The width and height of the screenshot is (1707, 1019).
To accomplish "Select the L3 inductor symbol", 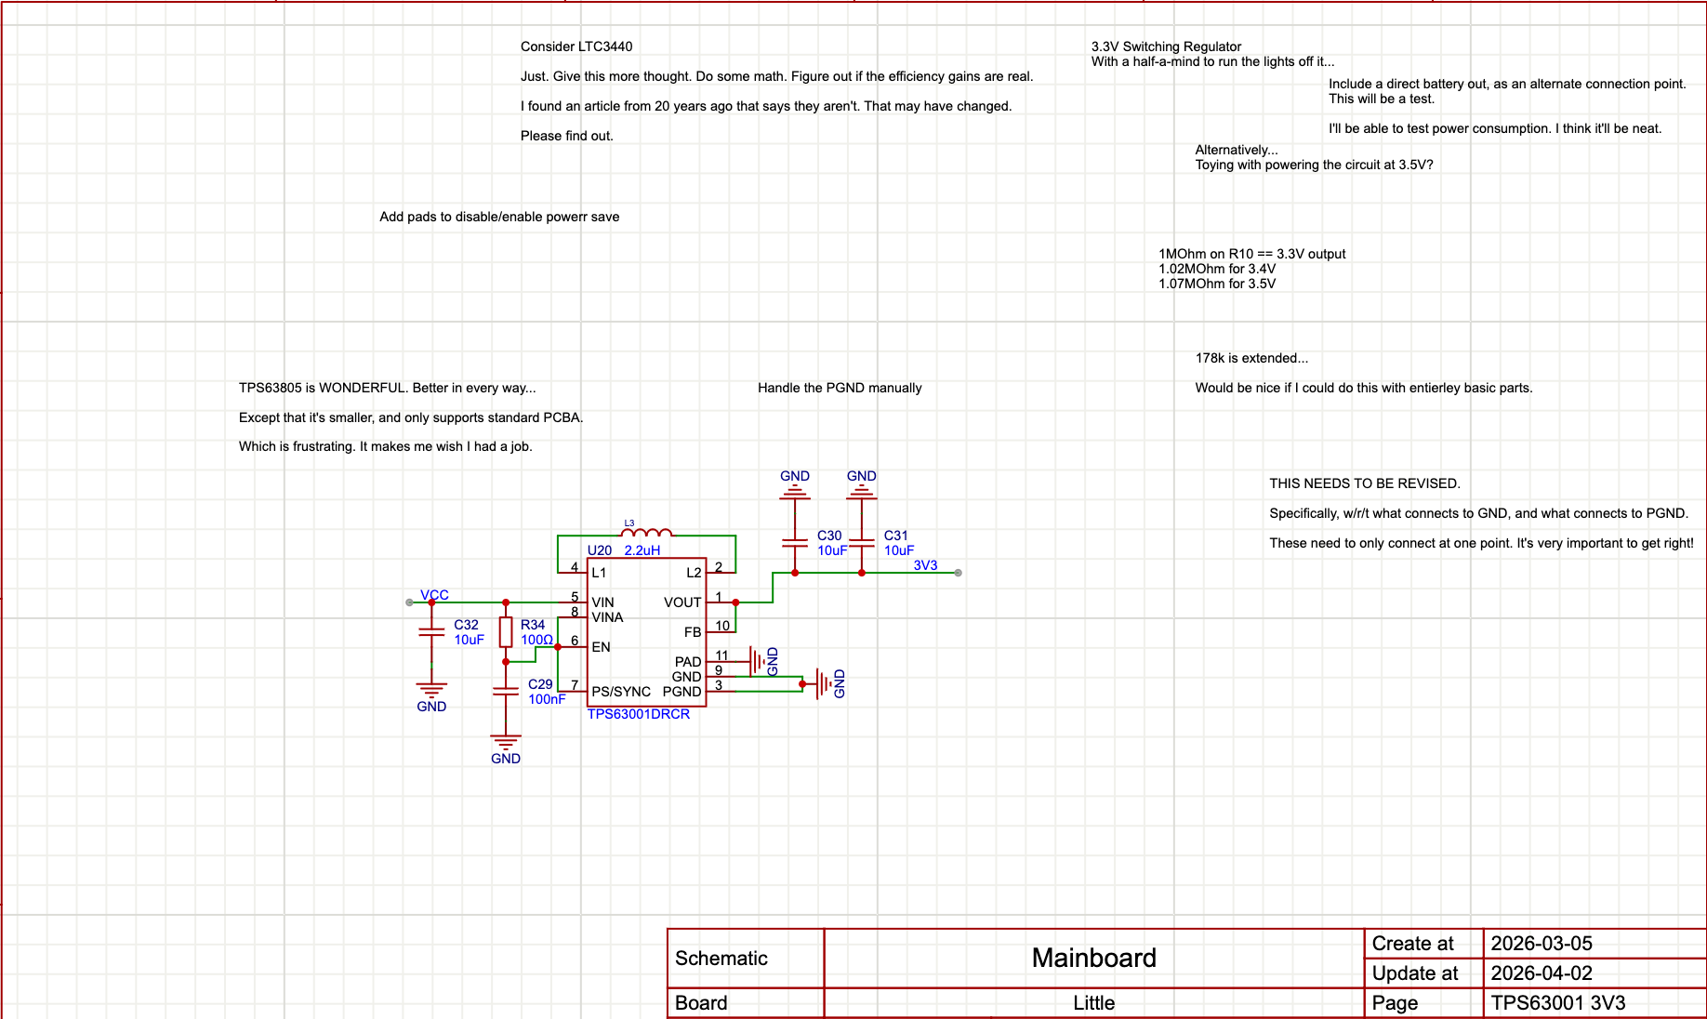I will 646,533.
